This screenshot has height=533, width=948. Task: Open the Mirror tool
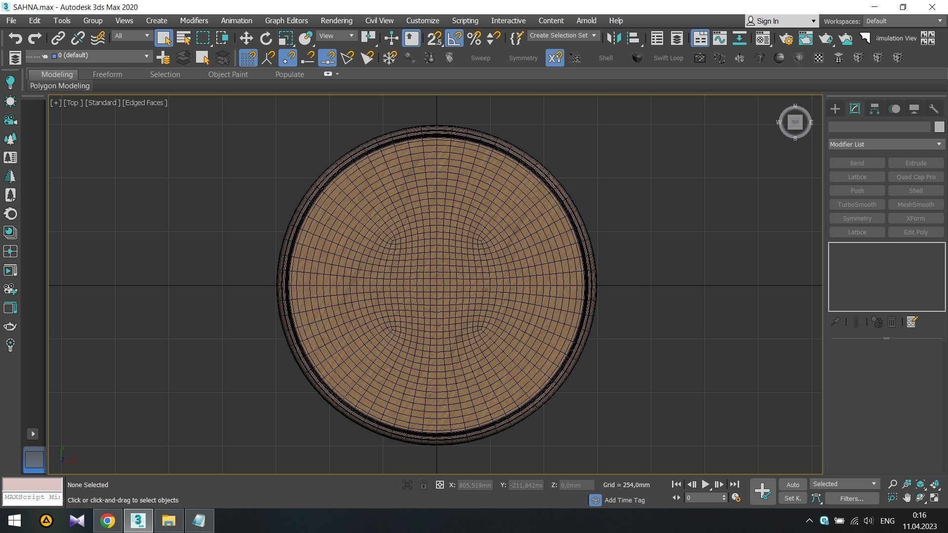point(613,38)
